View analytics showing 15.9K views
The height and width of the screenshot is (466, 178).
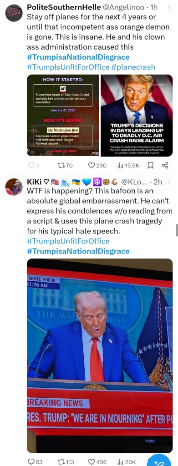[x=130, y=165]
